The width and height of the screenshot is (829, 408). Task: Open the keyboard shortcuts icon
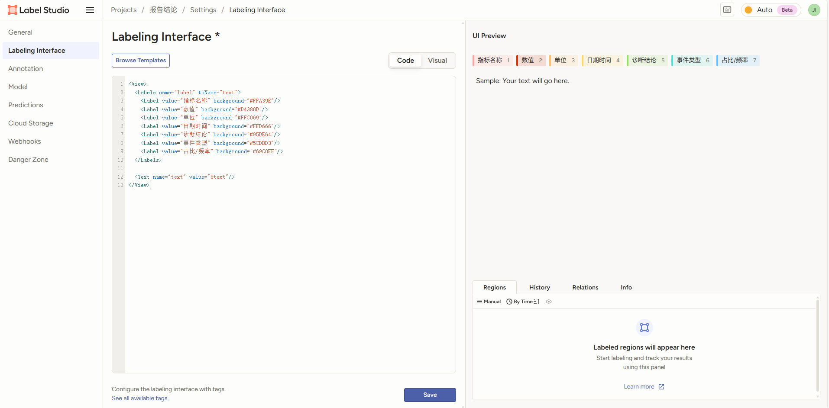pyautogui.click(x=727, y=10)
